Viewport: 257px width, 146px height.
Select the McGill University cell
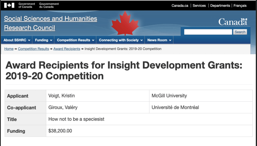201,96
